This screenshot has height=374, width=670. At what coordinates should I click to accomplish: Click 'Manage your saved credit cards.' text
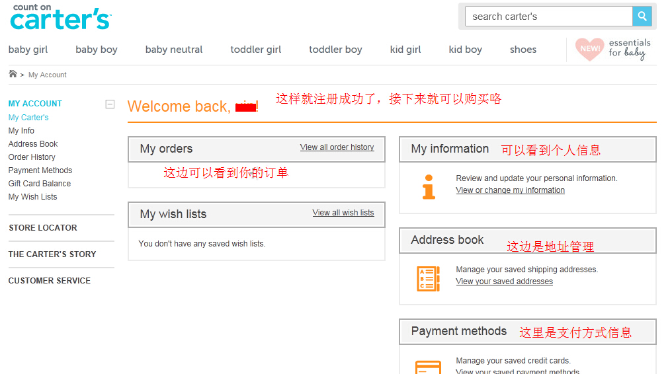513,361
